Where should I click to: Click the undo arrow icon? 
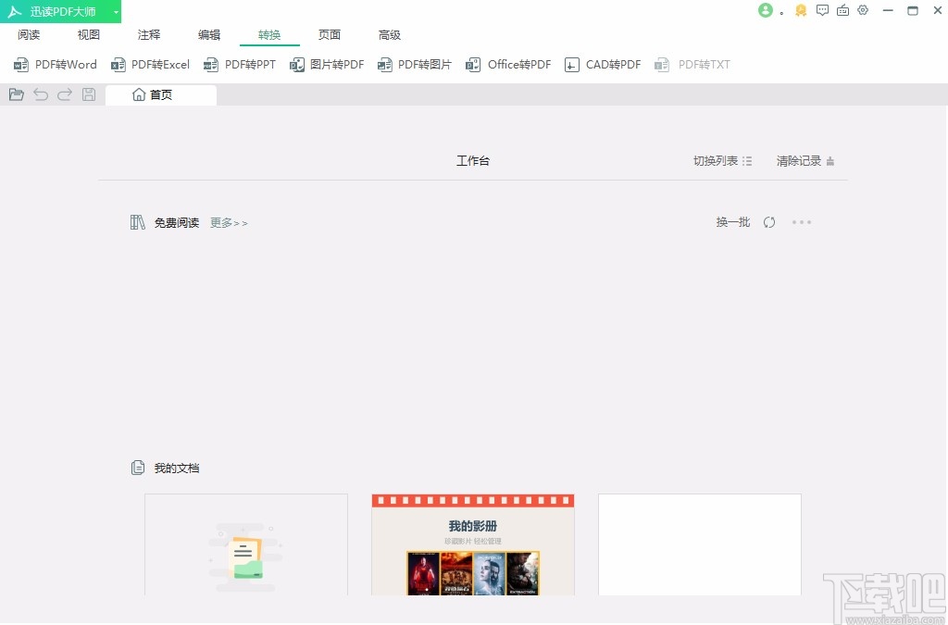click(x=40, y=94)
